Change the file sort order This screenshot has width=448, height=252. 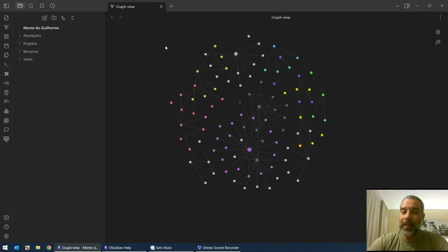(x=63, y=18)
